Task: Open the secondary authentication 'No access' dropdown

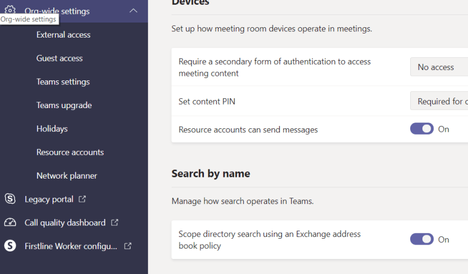Action: point(439,67)
